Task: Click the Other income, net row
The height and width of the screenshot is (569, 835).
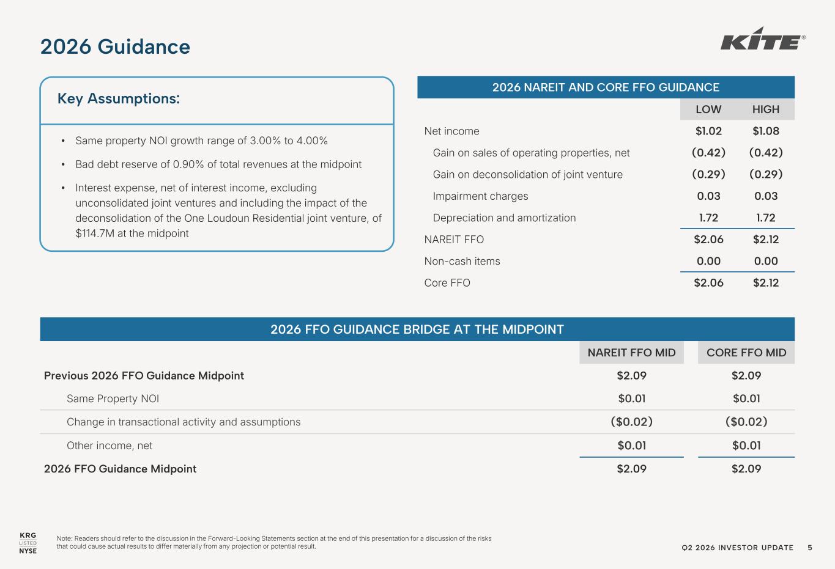Action: (417, 446)
